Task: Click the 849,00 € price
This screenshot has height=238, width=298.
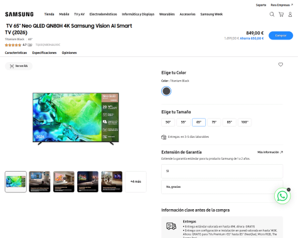Action: [x=255, y=33]
